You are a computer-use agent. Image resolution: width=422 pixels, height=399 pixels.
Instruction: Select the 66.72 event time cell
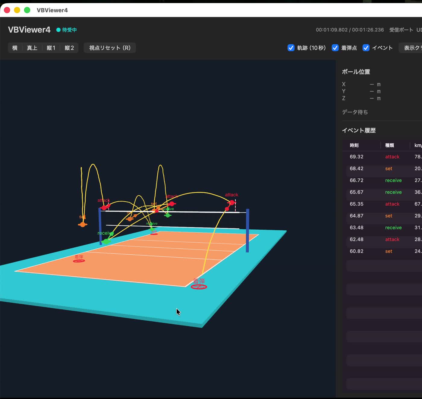(x=357, y=180)
